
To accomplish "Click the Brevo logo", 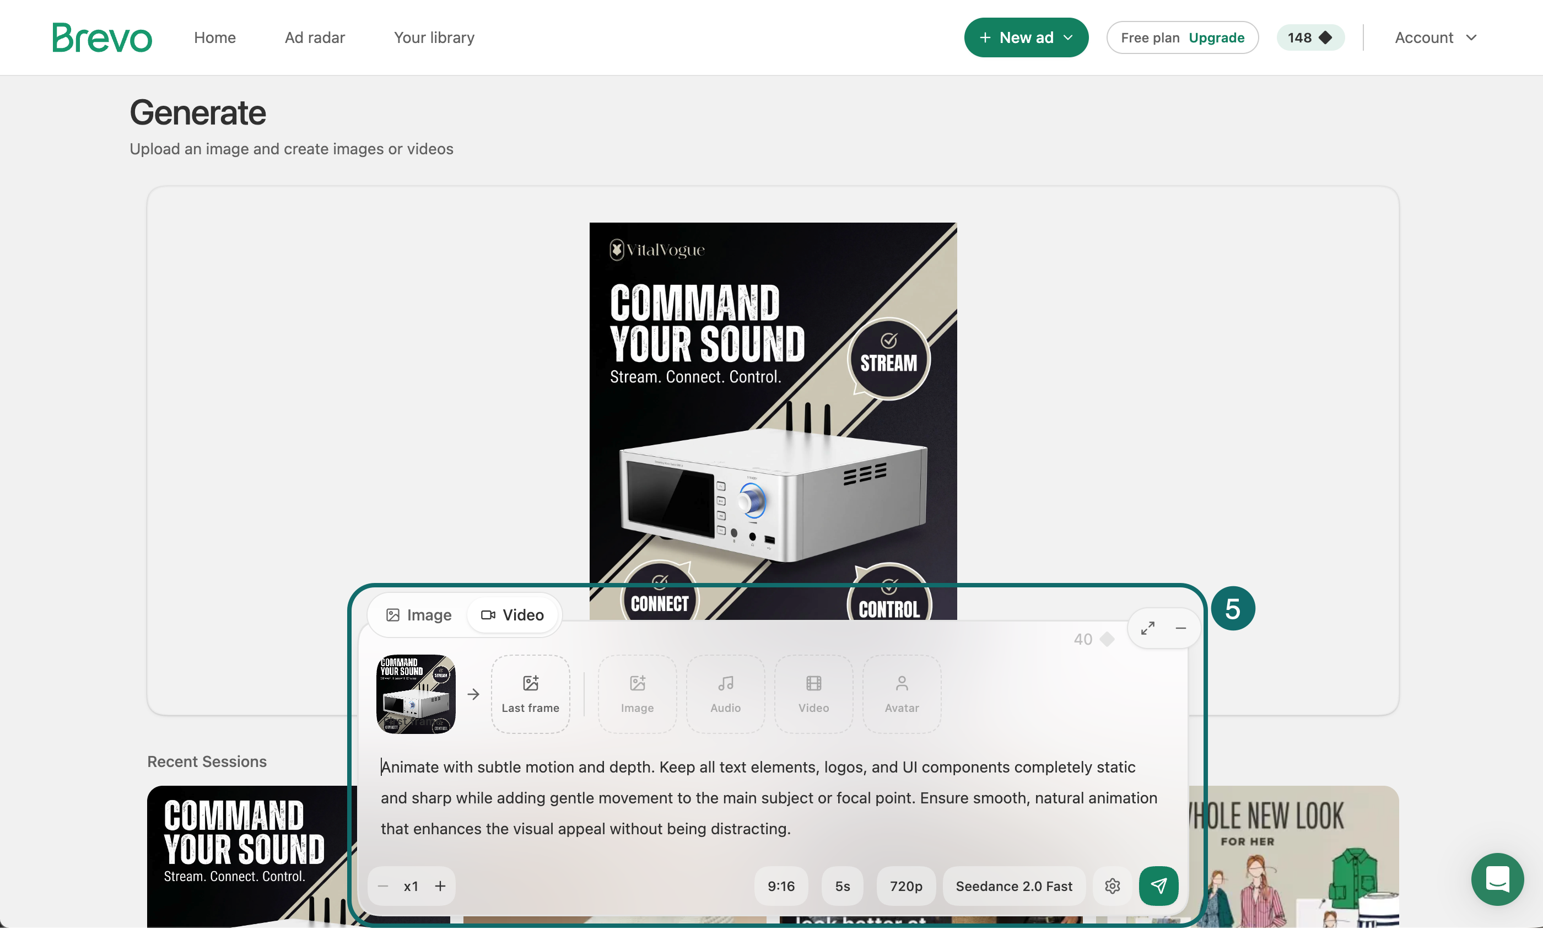I will click(102, 37).
